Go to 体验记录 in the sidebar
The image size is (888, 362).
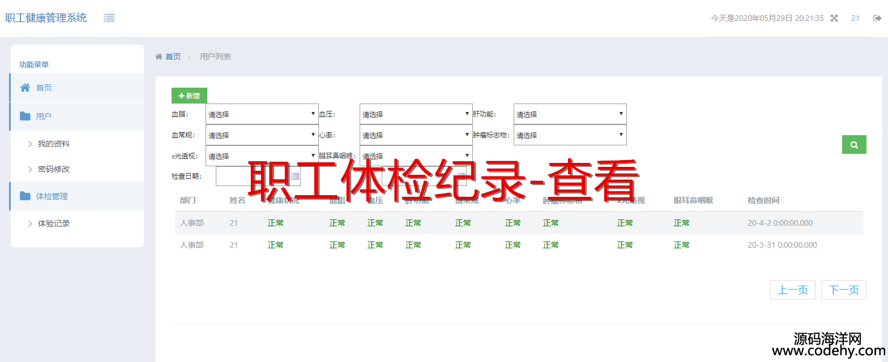click(x=54, y=223)
